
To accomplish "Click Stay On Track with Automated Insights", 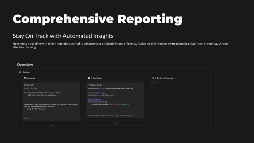I will [63, 36].
